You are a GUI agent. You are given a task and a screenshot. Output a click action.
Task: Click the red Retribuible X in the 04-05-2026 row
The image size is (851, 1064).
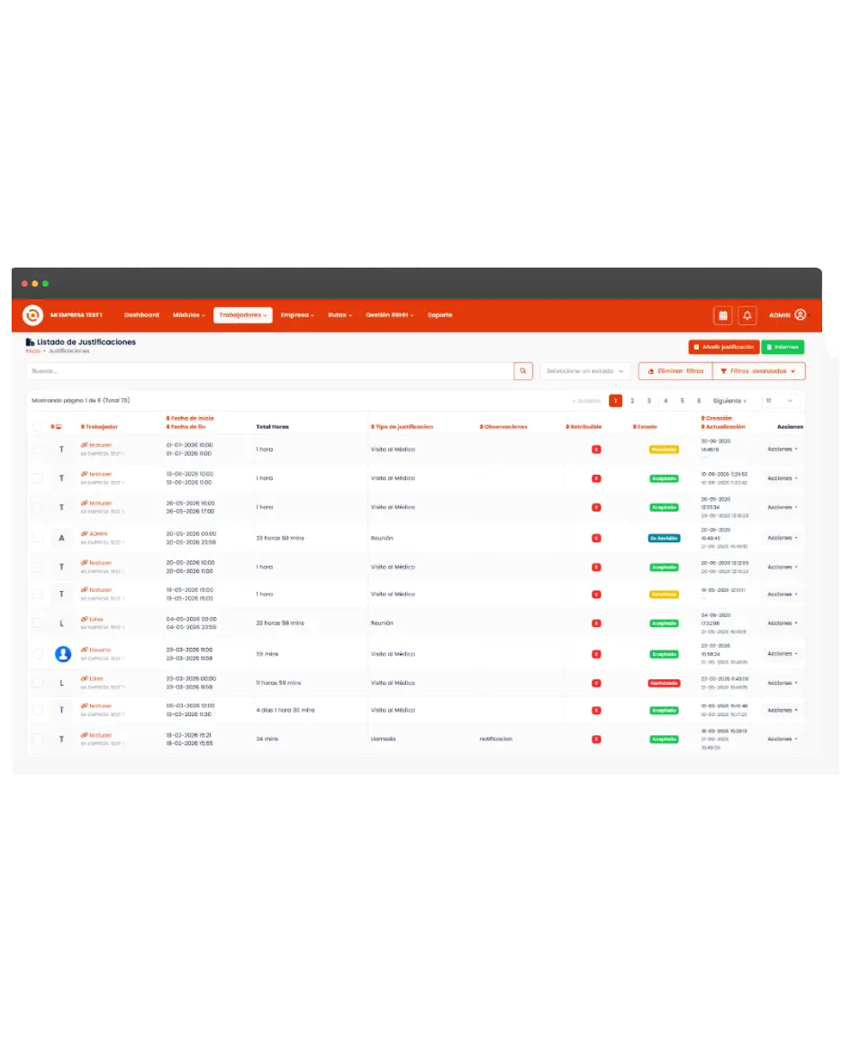click(x=596, y=623)
